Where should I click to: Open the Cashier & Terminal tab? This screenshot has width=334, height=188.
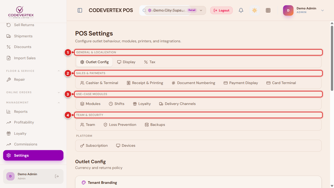coord(99,83)
